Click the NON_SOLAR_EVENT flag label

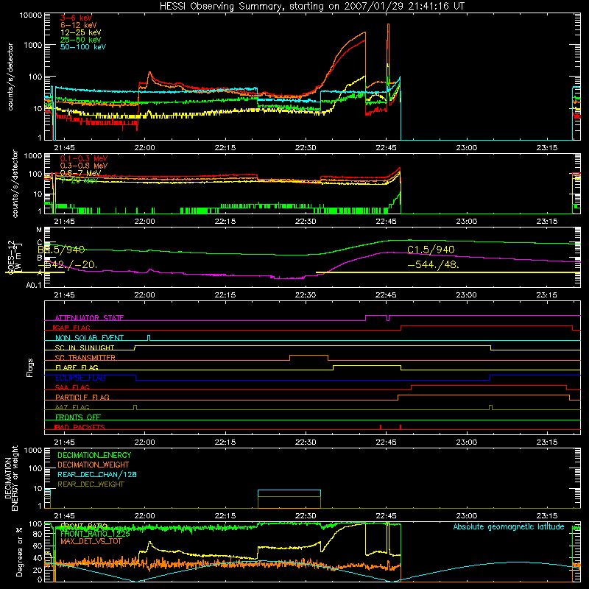(x=89, y=338)
